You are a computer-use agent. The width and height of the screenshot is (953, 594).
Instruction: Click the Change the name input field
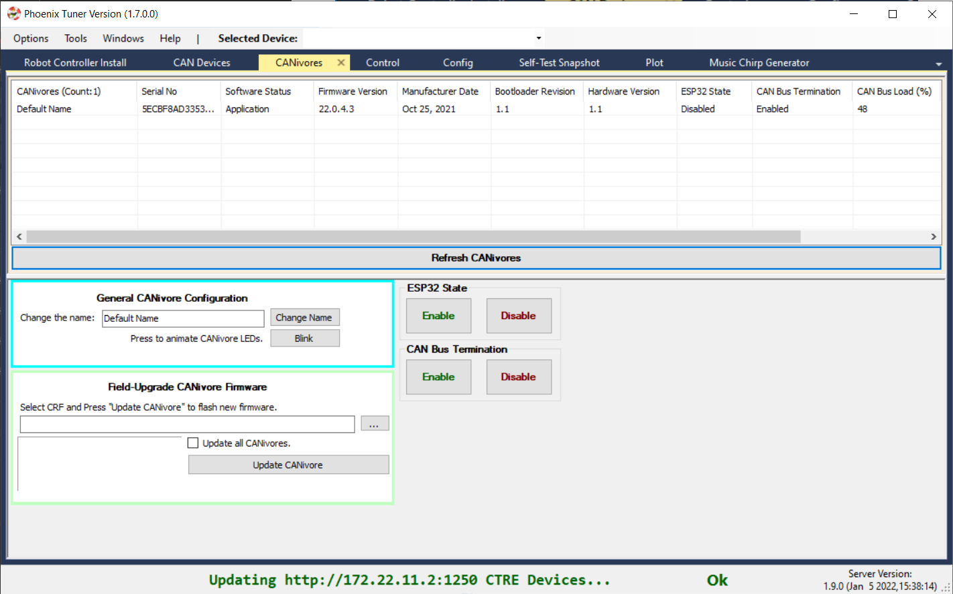pyautogui.click(x=183, y=318)
